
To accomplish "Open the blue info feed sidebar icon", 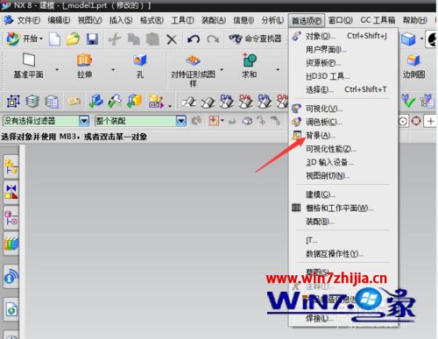I will 11,276.
